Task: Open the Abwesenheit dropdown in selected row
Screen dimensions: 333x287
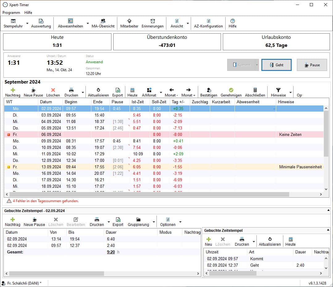Action: tap(274, 109)
